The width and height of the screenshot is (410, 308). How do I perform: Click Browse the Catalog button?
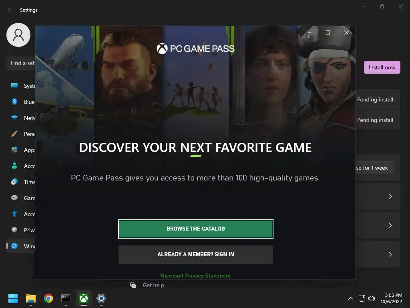tap(195, 229)
